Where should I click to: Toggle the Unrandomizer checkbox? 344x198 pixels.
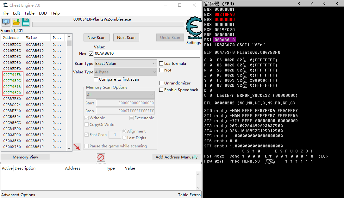point(161,83)
